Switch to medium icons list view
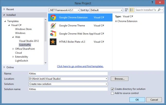 click(132, 10)
